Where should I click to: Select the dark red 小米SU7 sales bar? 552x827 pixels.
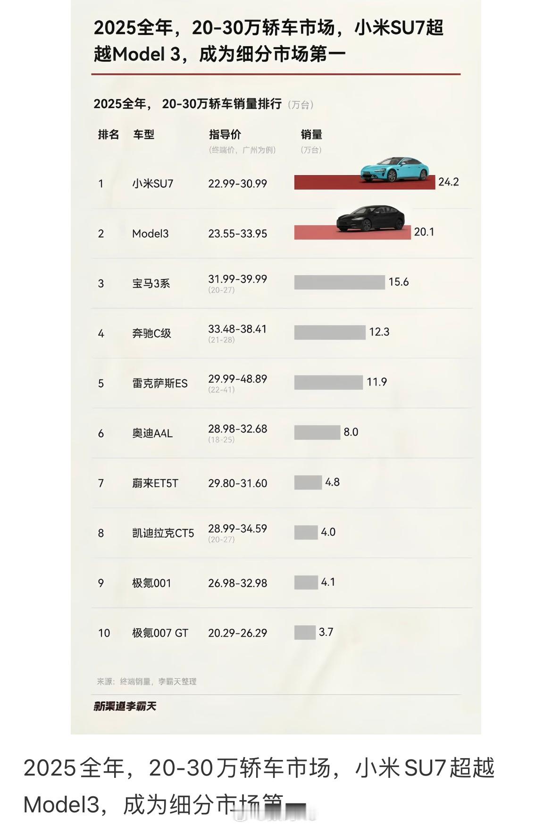coord(326,183)
